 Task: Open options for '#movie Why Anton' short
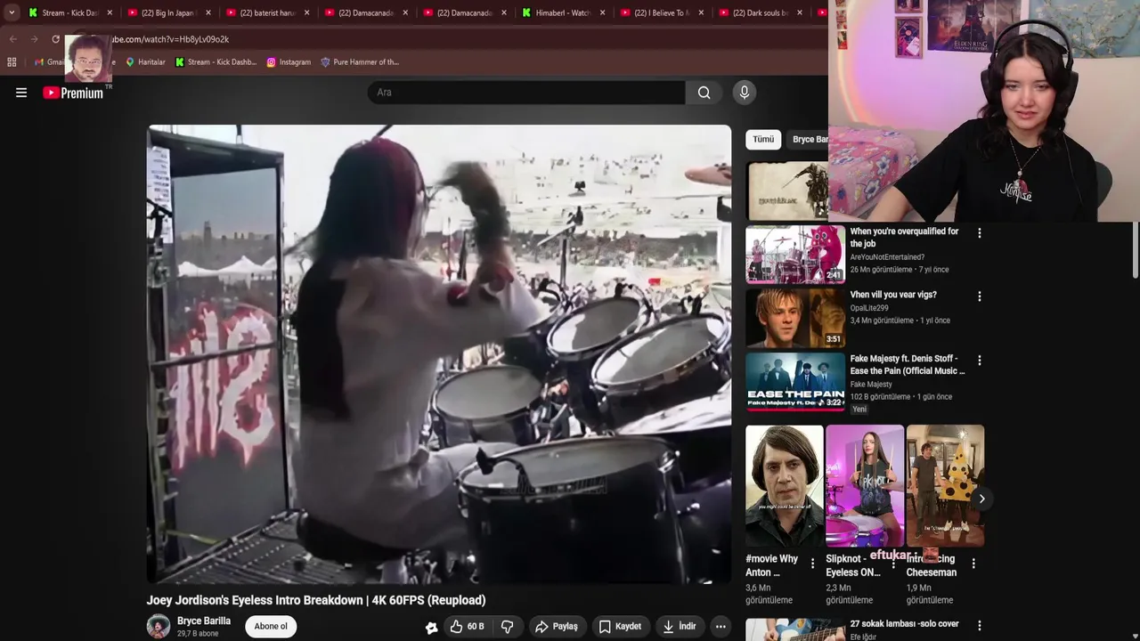click(x=812, y=564)
